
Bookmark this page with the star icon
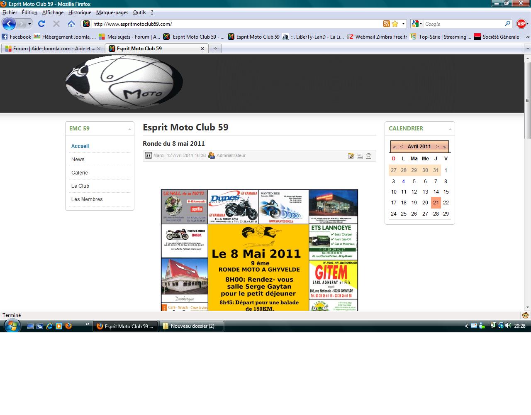pos(395,24)
